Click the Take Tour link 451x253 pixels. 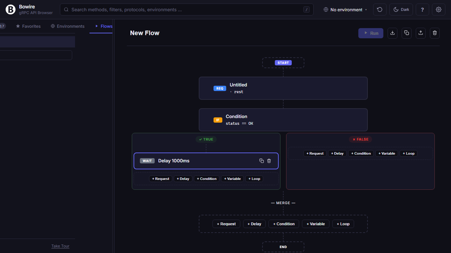pos(60,246)
